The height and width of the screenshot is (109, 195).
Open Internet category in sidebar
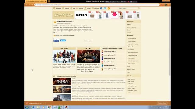coord(129,33)
